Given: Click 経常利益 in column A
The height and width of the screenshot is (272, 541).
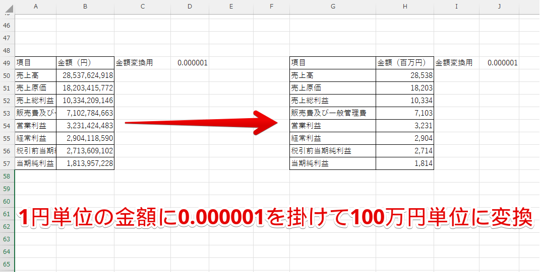Looking at the screenshot, I should [35, 138].
